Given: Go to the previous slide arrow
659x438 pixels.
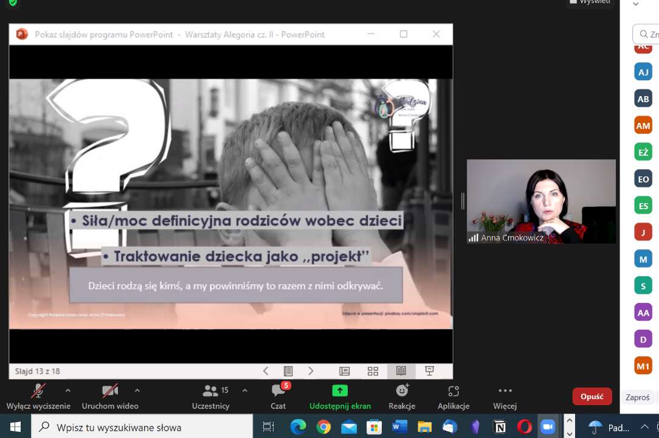Looking at the screenshot, I should tap(266, 371).
